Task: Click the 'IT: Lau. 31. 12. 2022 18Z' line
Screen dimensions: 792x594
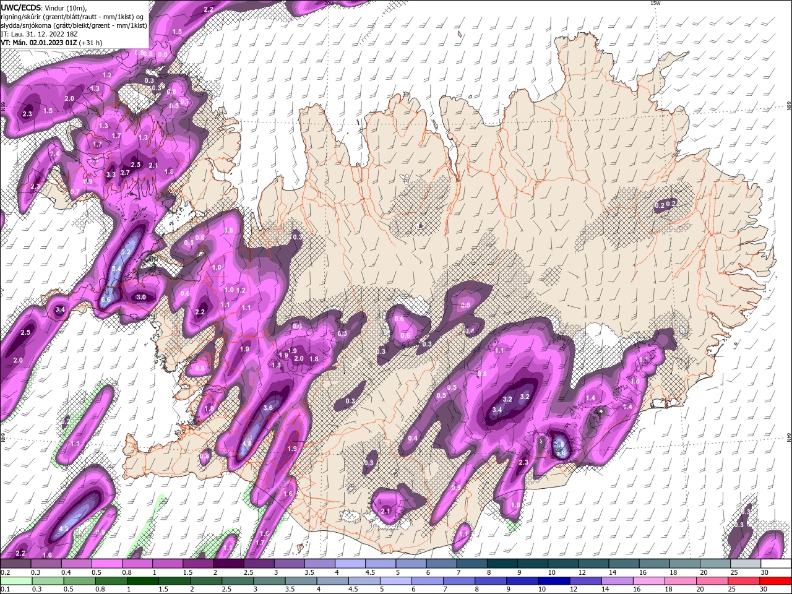Action: (x=38, y=34)
